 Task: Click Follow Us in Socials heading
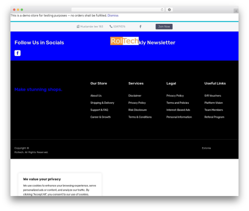click(x=39, y=42)
